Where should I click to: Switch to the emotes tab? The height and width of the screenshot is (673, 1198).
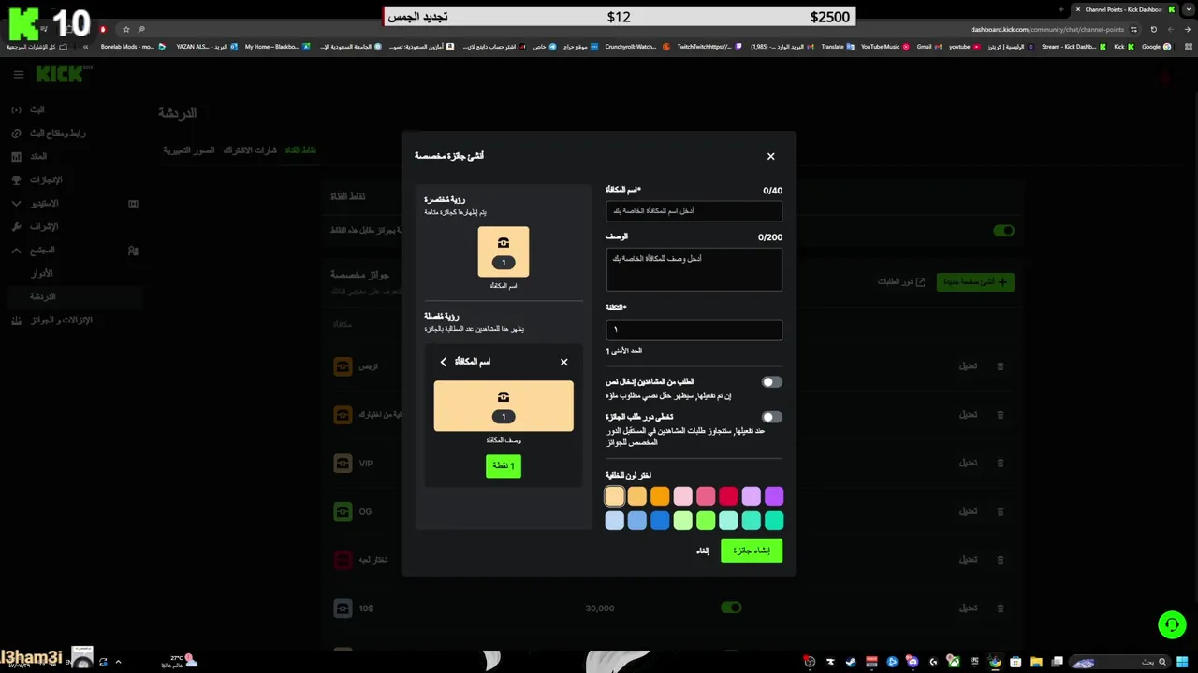click(189, 150)
